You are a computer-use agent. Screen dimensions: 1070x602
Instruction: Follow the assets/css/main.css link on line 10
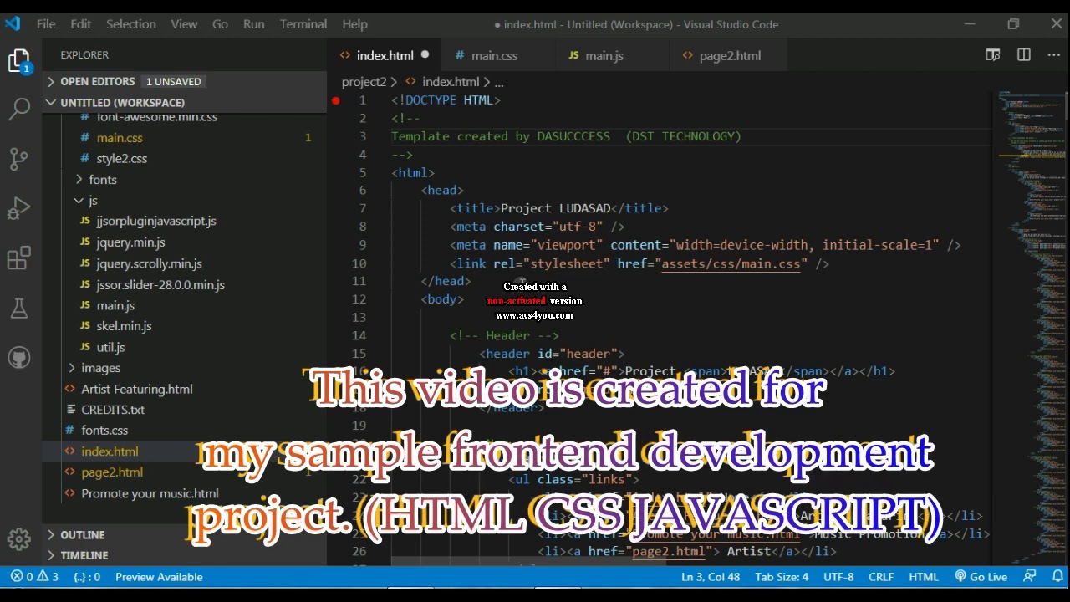[731, 263]
